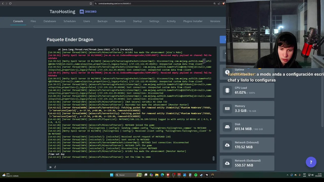Click the Disk drive icon
The image size is (324, 182).
coord(227,127)
